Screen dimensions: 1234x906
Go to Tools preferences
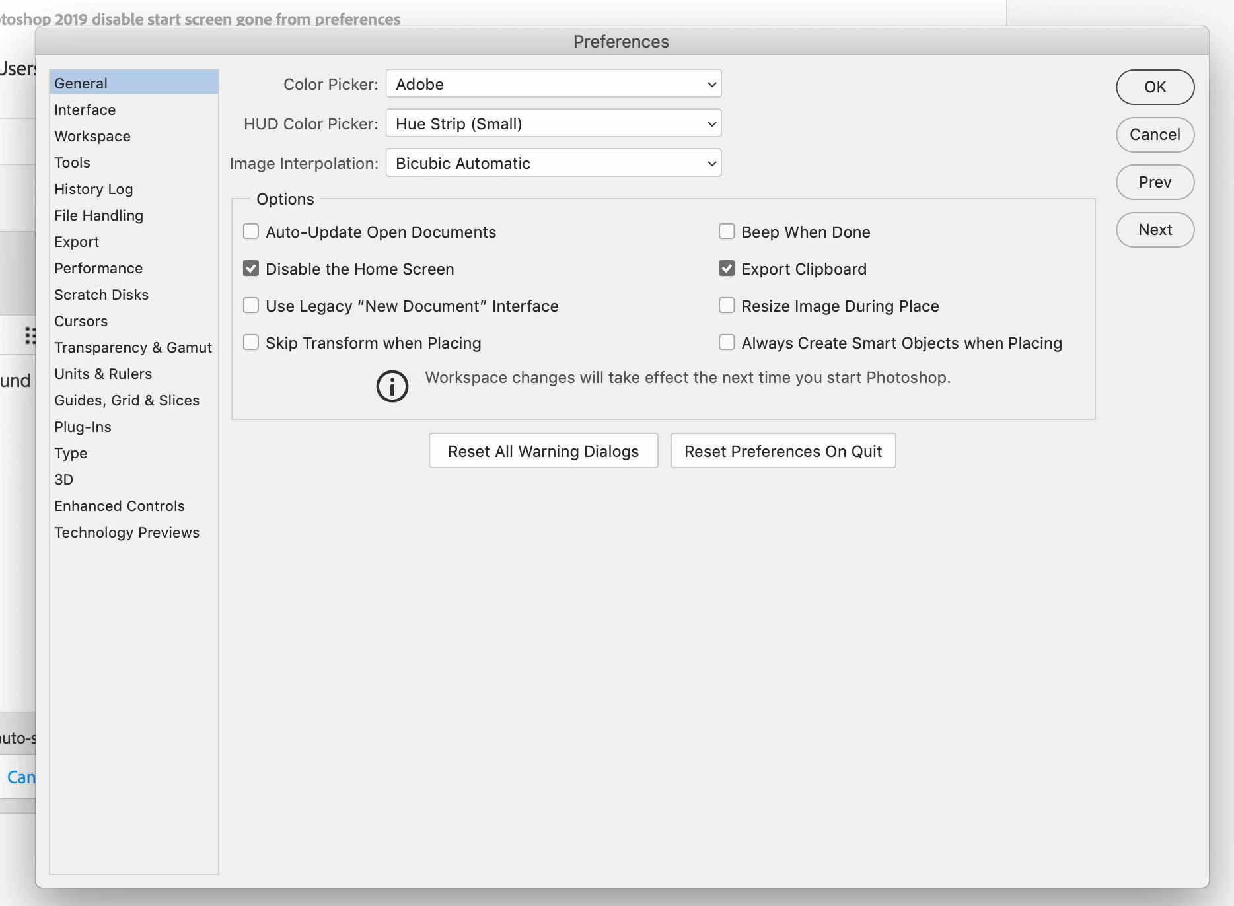coord(134,162)
